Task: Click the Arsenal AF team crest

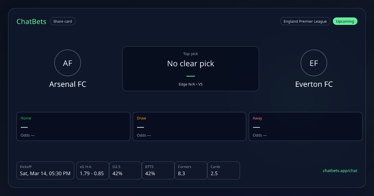Action: 68,63
